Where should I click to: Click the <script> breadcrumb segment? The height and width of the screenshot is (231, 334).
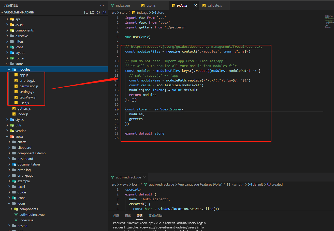pos(238,184)
